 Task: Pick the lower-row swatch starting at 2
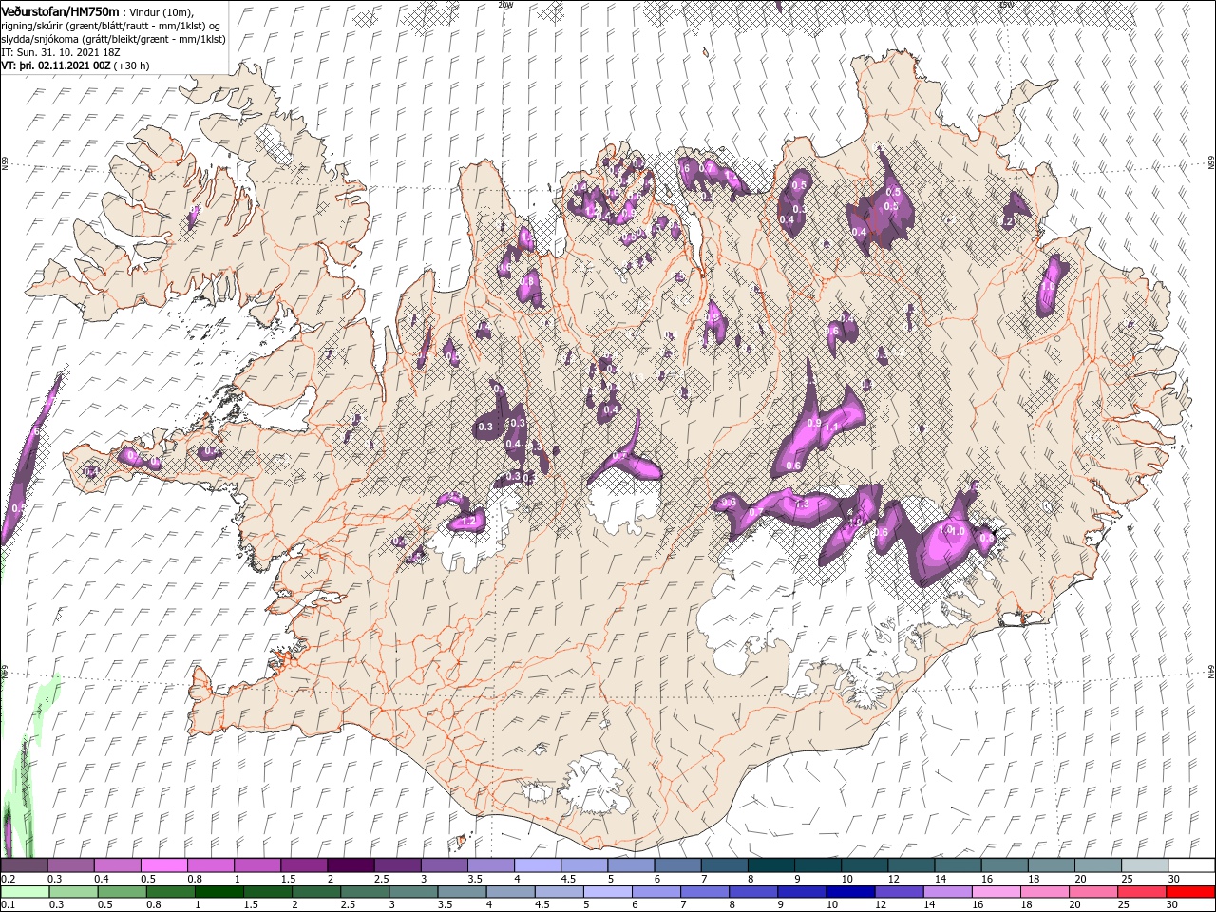(315, 892)
